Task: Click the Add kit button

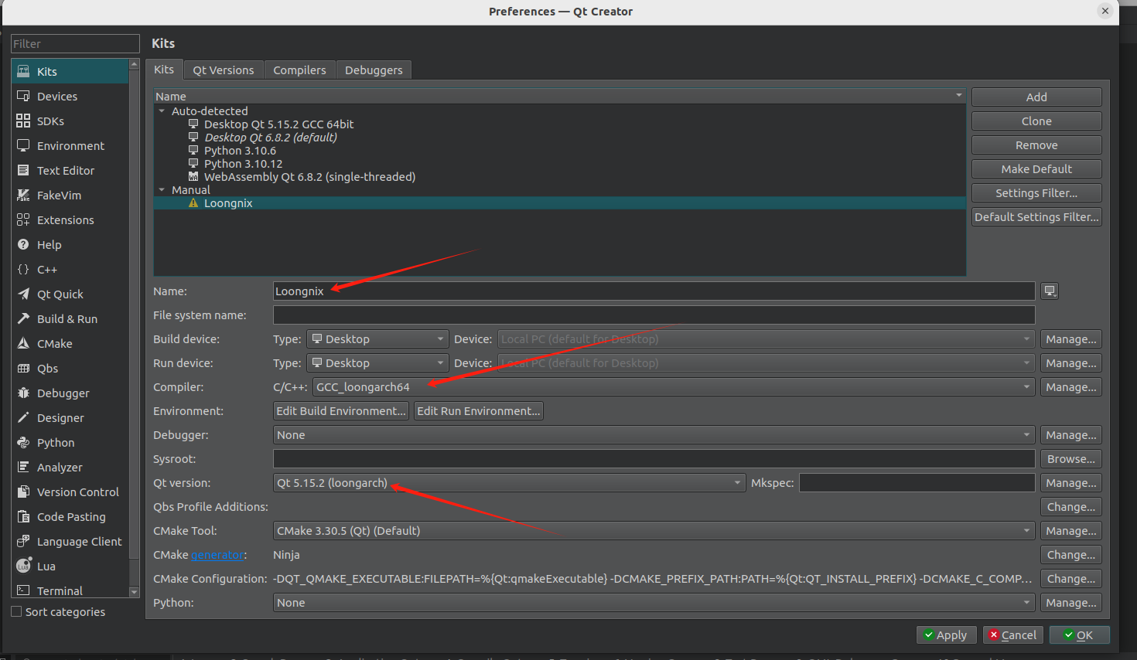Action: point(1036,97)
